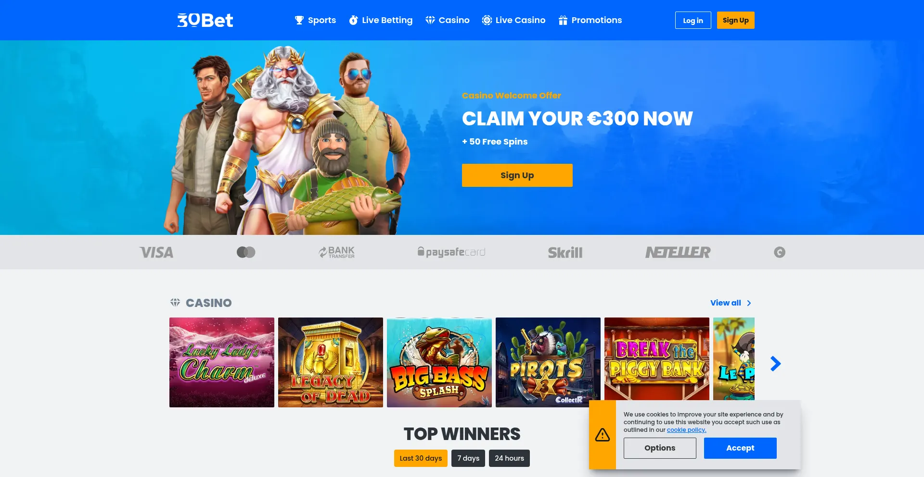
Task: Click the View all chevron arrow
Action: click(749, 303)
